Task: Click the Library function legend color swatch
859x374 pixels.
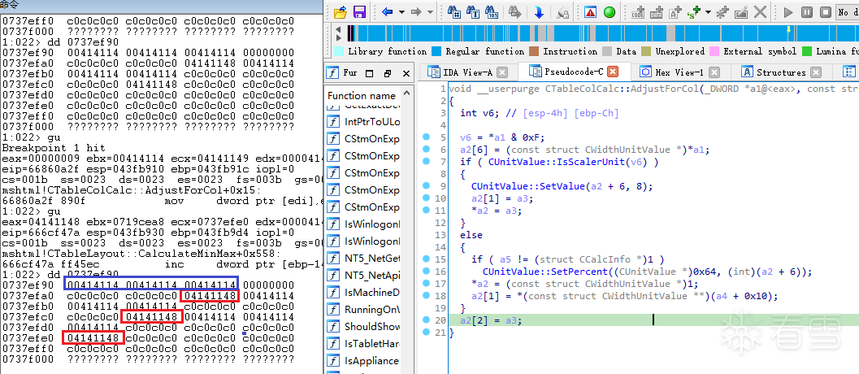Action: tap(339, 51)
